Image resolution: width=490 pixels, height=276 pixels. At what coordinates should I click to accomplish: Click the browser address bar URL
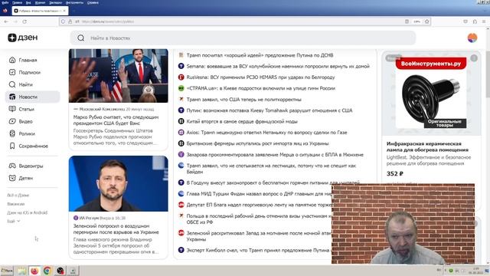(x=108, y=21)
